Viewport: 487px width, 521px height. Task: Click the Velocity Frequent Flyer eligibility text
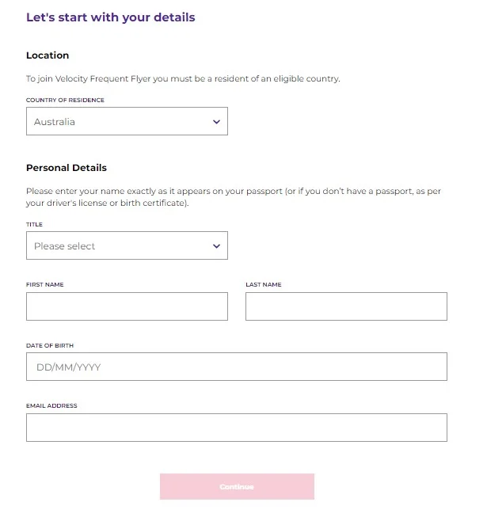coord(183,79)
